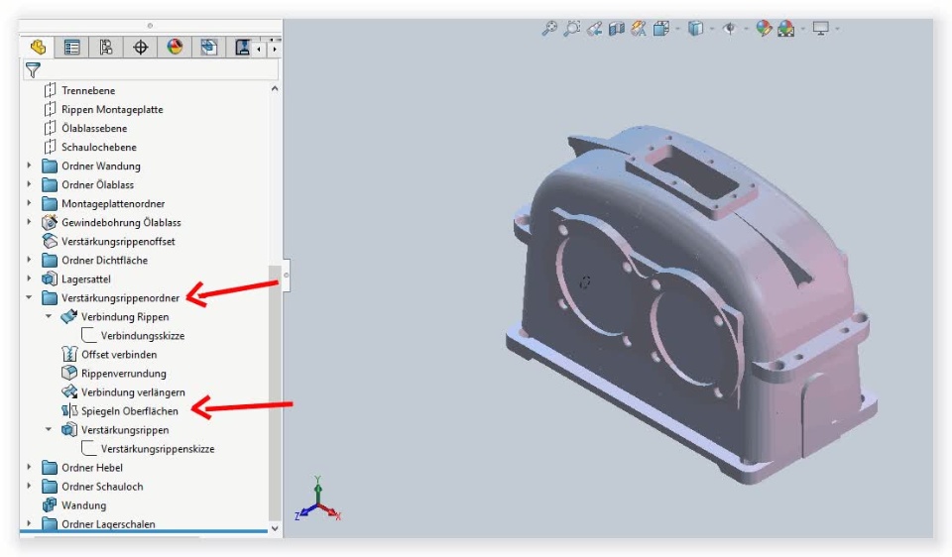
Task: Select the Ordner Hebel folder
Action: click(x=91, y=468)
